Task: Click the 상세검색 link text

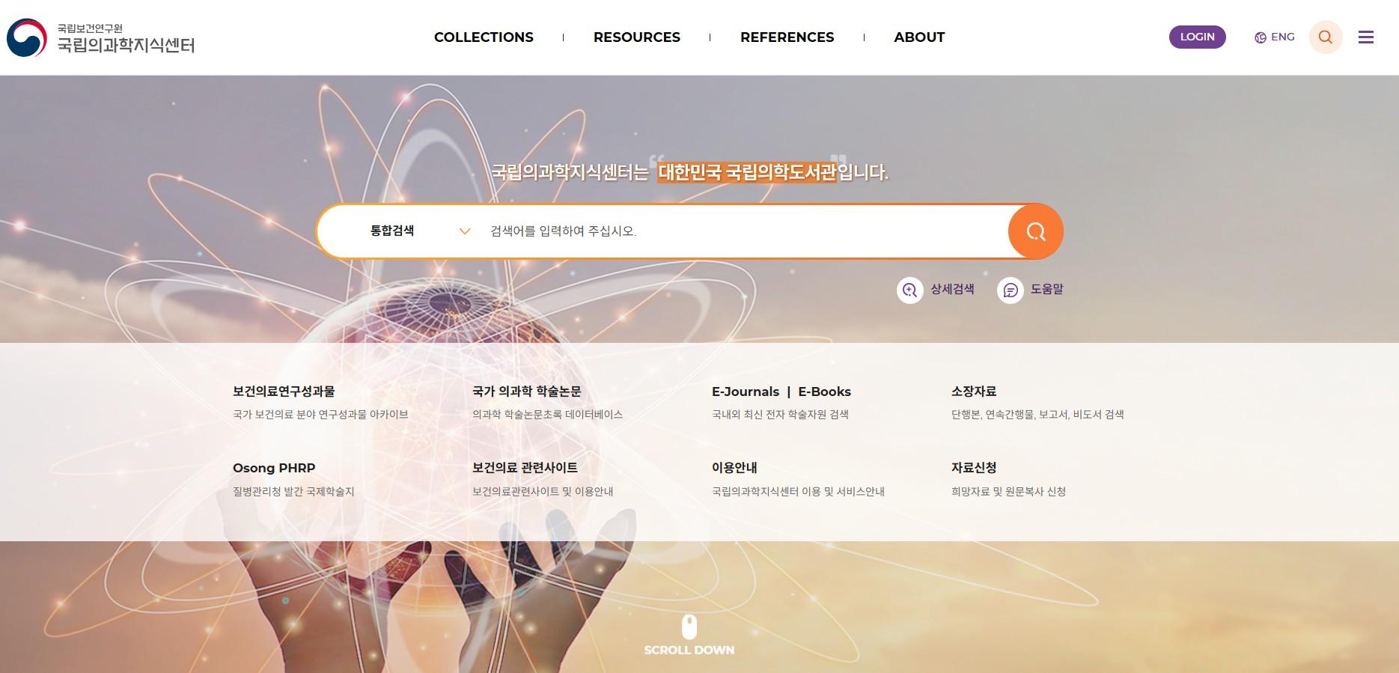Action: (x=952, y=289)
